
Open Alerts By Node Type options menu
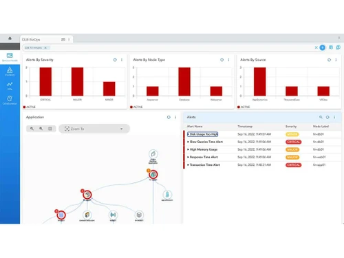pos(228,60)
